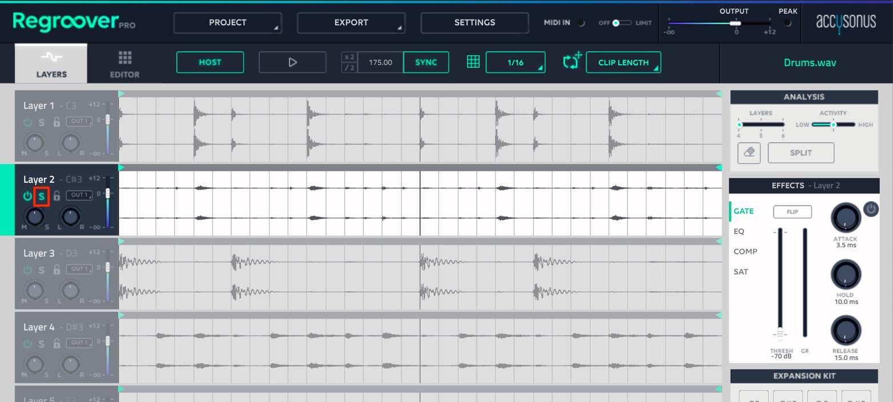The image size is (893, 402).
Task: Expand the Project menu dropdown
Action: [228, 23]
